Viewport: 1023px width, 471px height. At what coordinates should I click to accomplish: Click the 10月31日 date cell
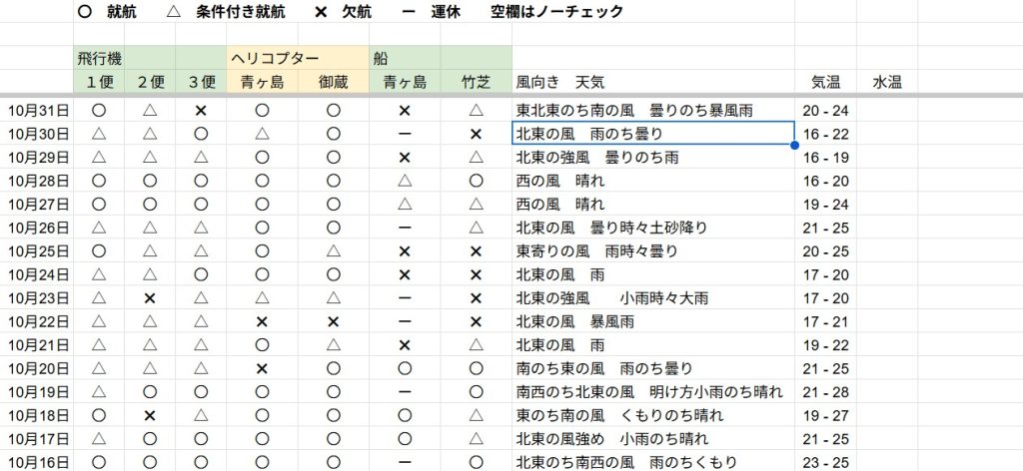pos(38,111)
